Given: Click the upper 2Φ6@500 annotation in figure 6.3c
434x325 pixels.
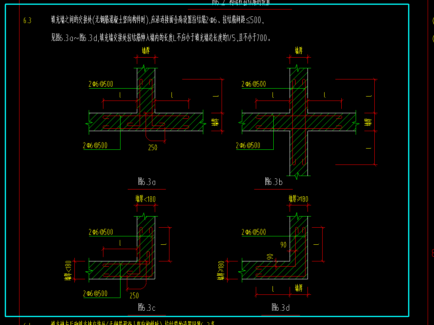Looking at the screenshot, I should pyautogui.click(x=101, y=232).
